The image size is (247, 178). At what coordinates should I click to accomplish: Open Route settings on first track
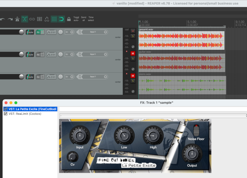click(x=30, y=32)
